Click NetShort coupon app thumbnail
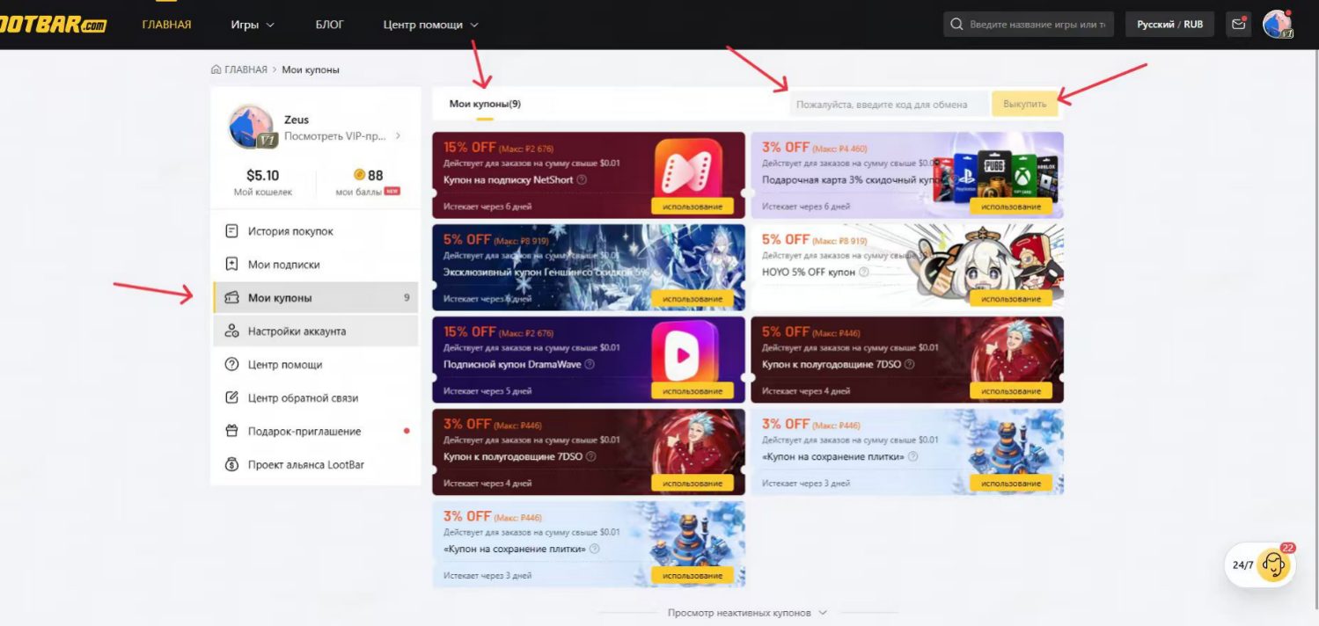Viewport: 1319px width, 626px height. point(689,169)
